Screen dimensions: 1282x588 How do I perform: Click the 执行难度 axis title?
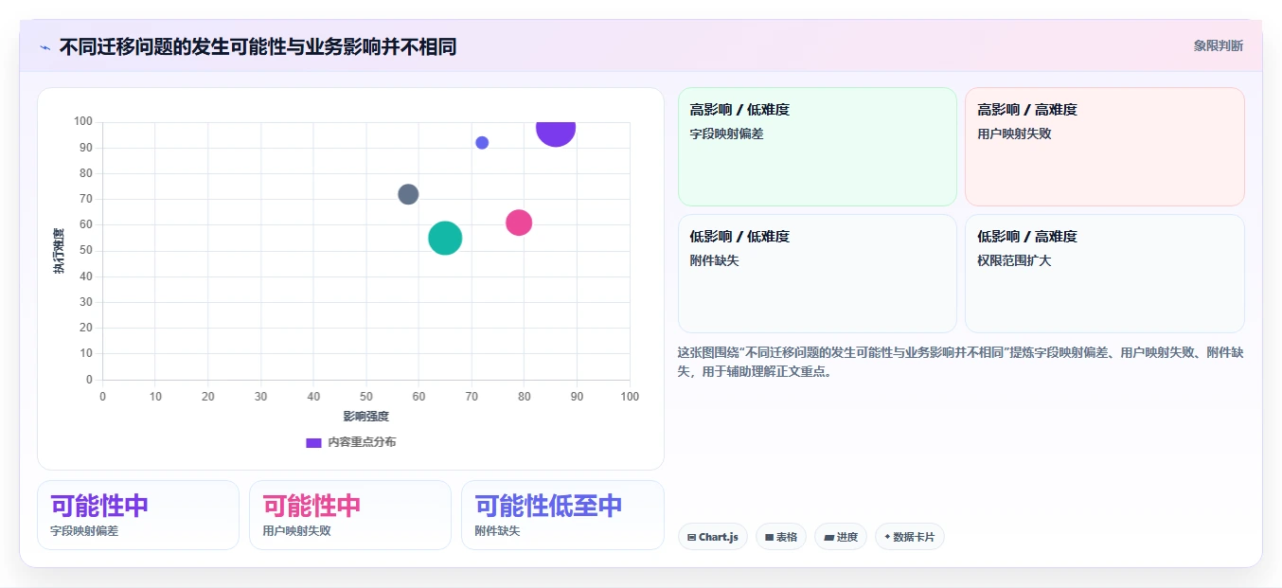pos(59,252)
